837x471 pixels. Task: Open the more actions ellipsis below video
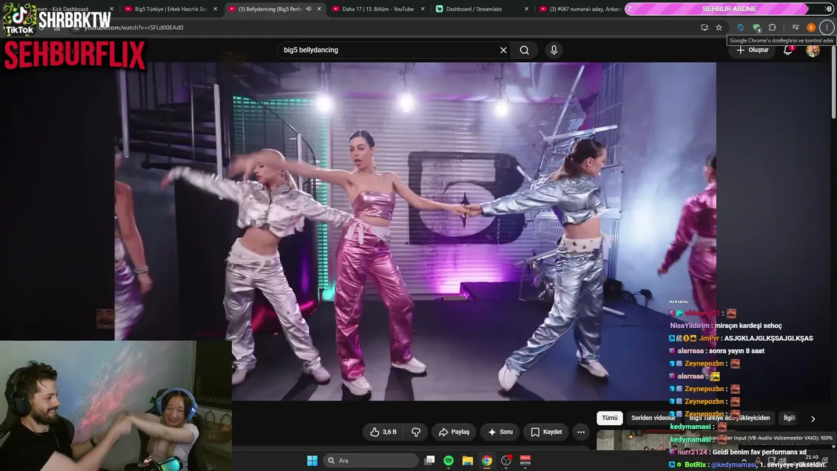(x=581, y=432)
